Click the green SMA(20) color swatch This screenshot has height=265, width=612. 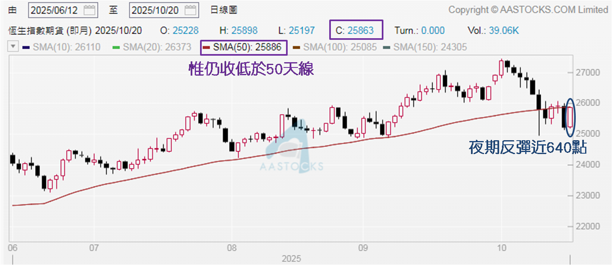[116, 48]
